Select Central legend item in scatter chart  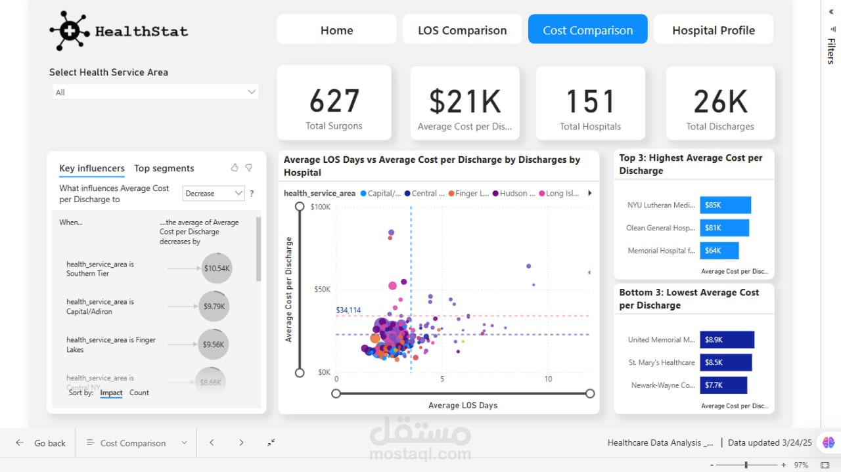tap(425, 194)
